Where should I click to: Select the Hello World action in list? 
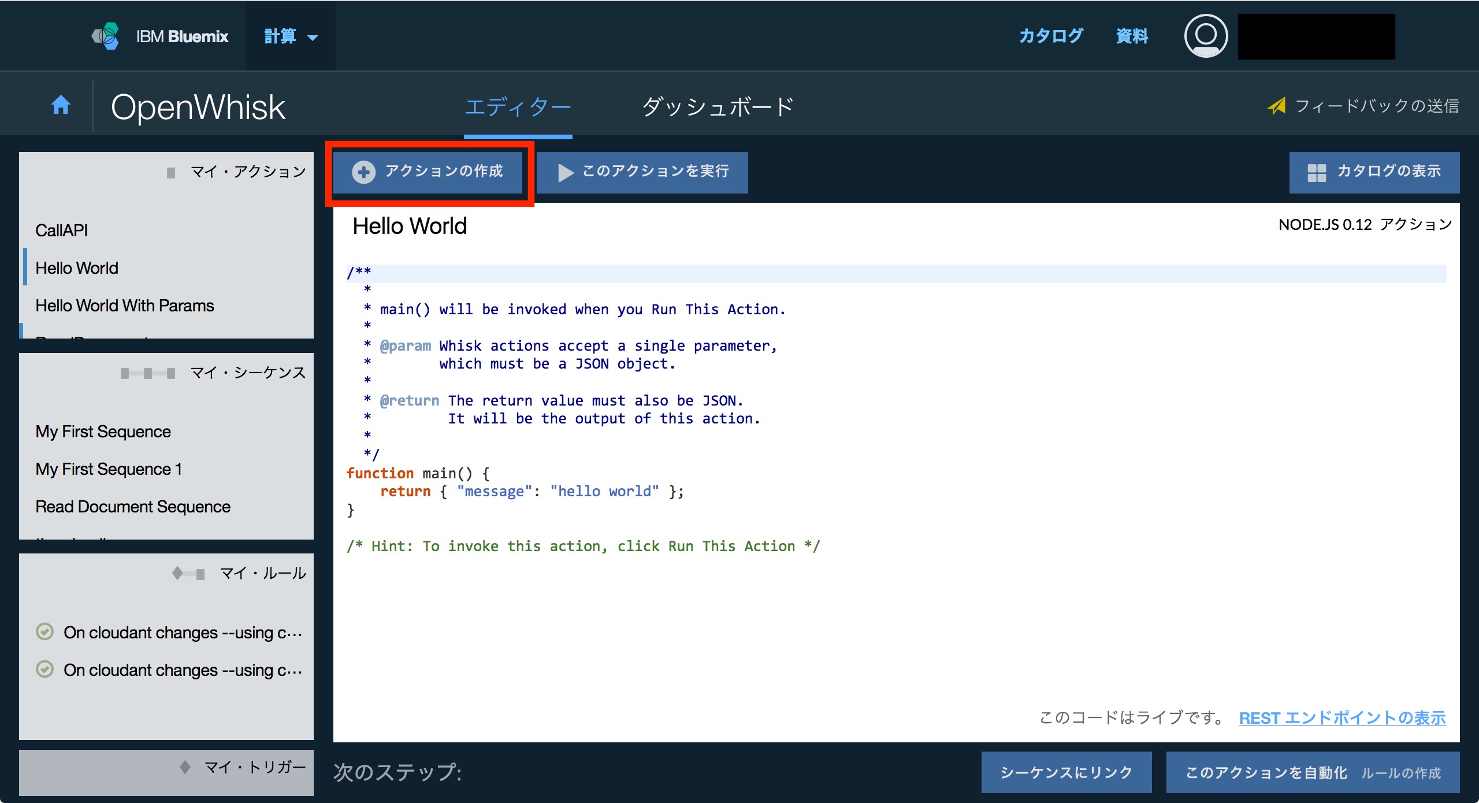pos(77,268)
